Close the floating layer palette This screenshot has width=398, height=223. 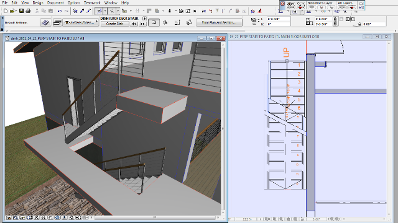point(282,3)
